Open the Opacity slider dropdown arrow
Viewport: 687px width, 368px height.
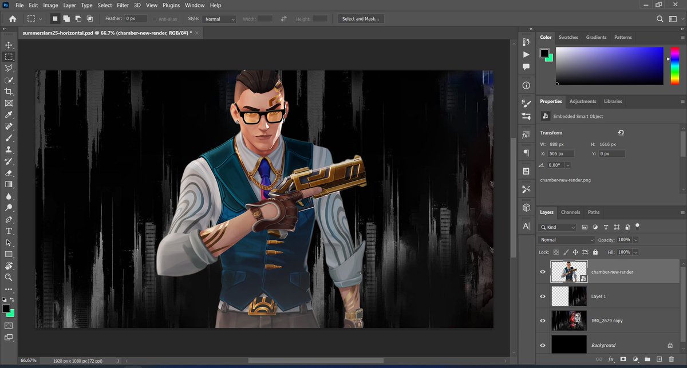click(636, 240)
